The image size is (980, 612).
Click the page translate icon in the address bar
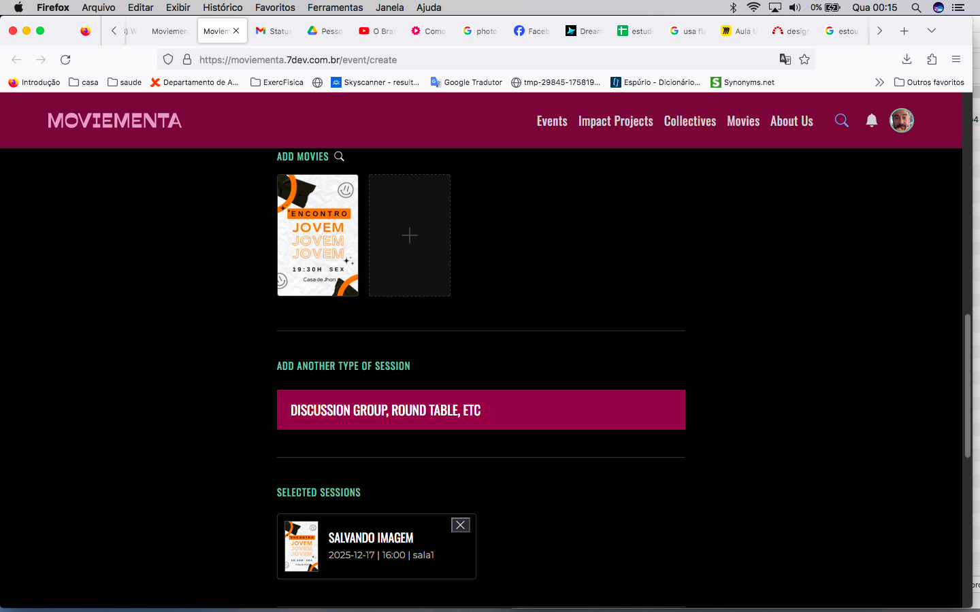tap(785, 60)
